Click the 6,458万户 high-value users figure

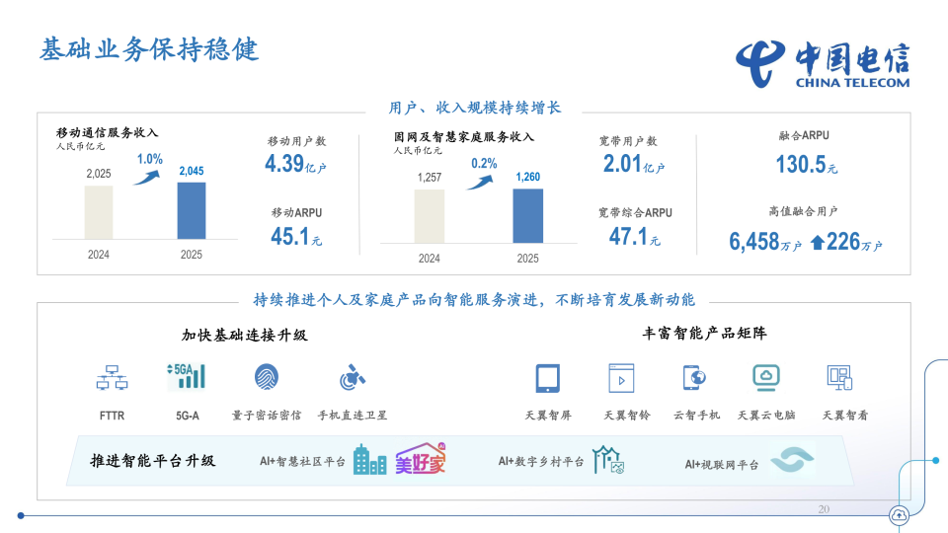tap(764, 242)
